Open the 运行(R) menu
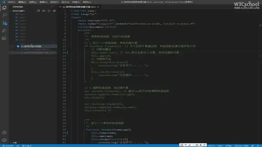 65,2
